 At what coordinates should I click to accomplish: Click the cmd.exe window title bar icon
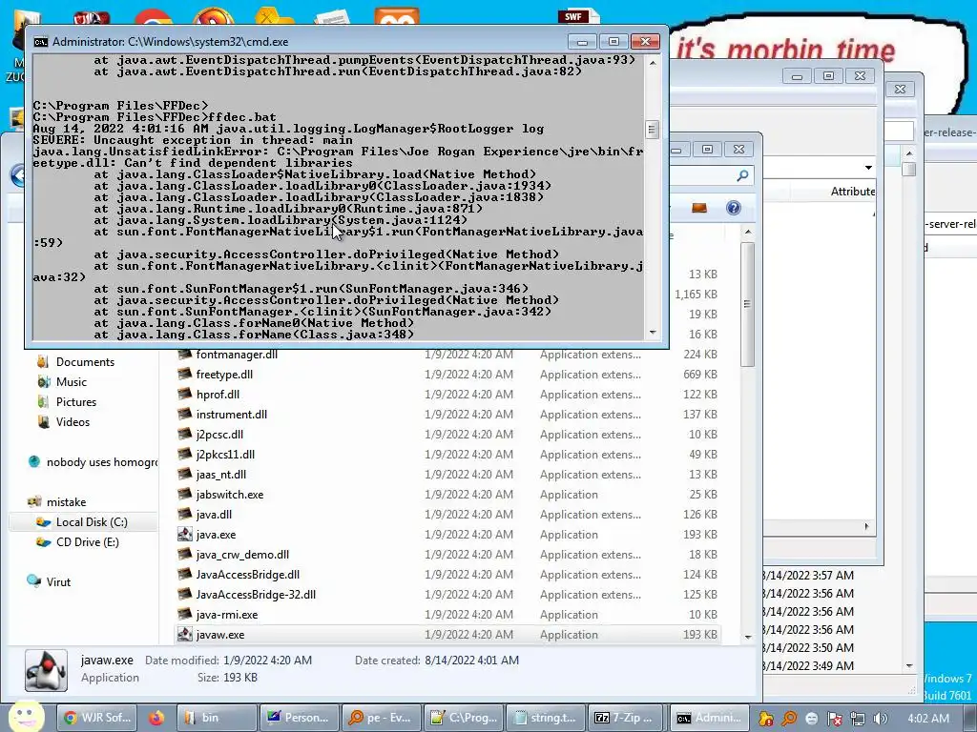click(x=40, y=42)
